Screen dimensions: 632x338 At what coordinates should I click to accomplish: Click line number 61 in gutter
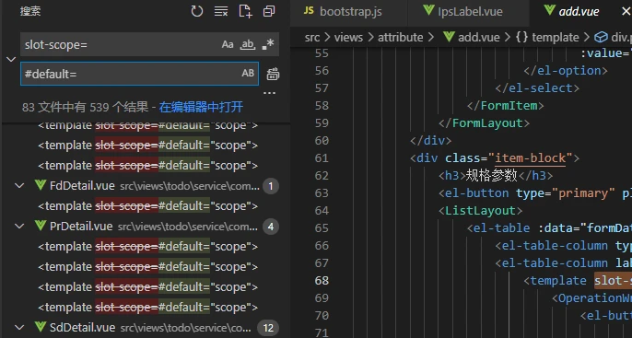tap(322, 157)
